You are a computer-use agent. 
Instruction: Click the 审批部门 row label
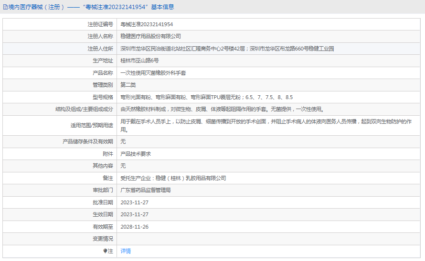click(103, 190)
